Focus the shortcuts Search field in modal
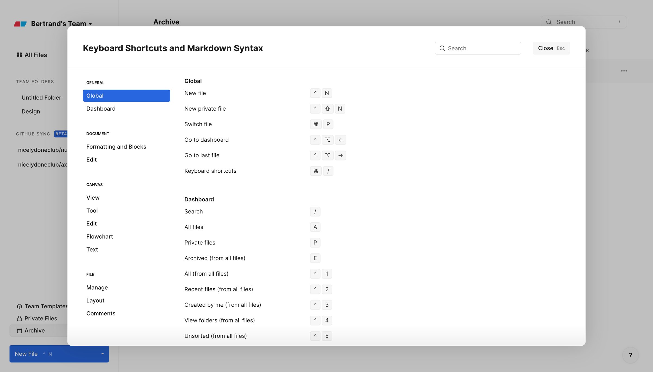This screenshot has width=653, height=372. tap(478, 48)
